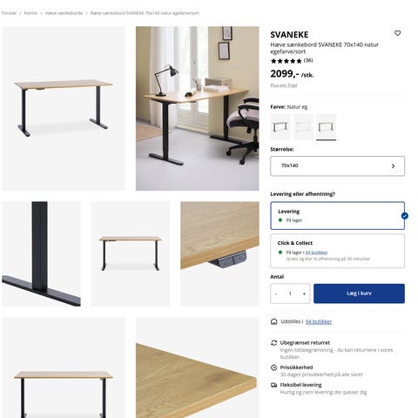Open the desk room scene photo
Viewport: 418px width, 418px height.
[198, 109]
